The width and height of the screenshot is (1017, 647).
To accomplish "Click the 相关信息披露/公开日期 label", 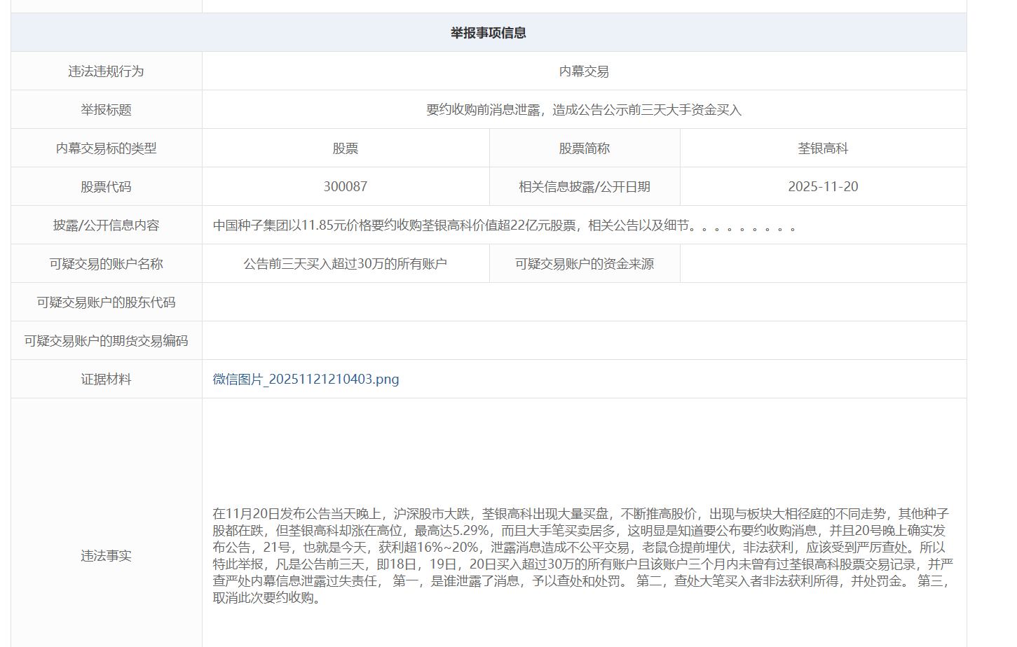I will click(x=585, y=187).
